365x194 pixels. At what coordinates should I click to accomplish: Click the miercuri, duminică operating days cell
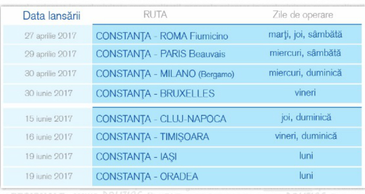point(305,73)
